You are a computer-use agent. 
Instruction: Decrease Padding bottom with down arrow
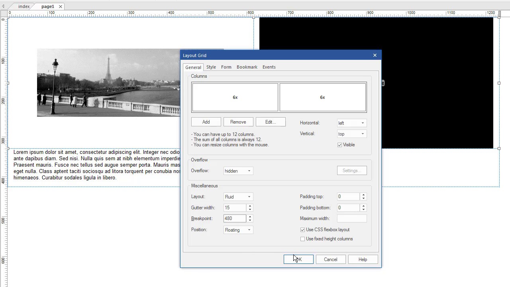(363, 210)
